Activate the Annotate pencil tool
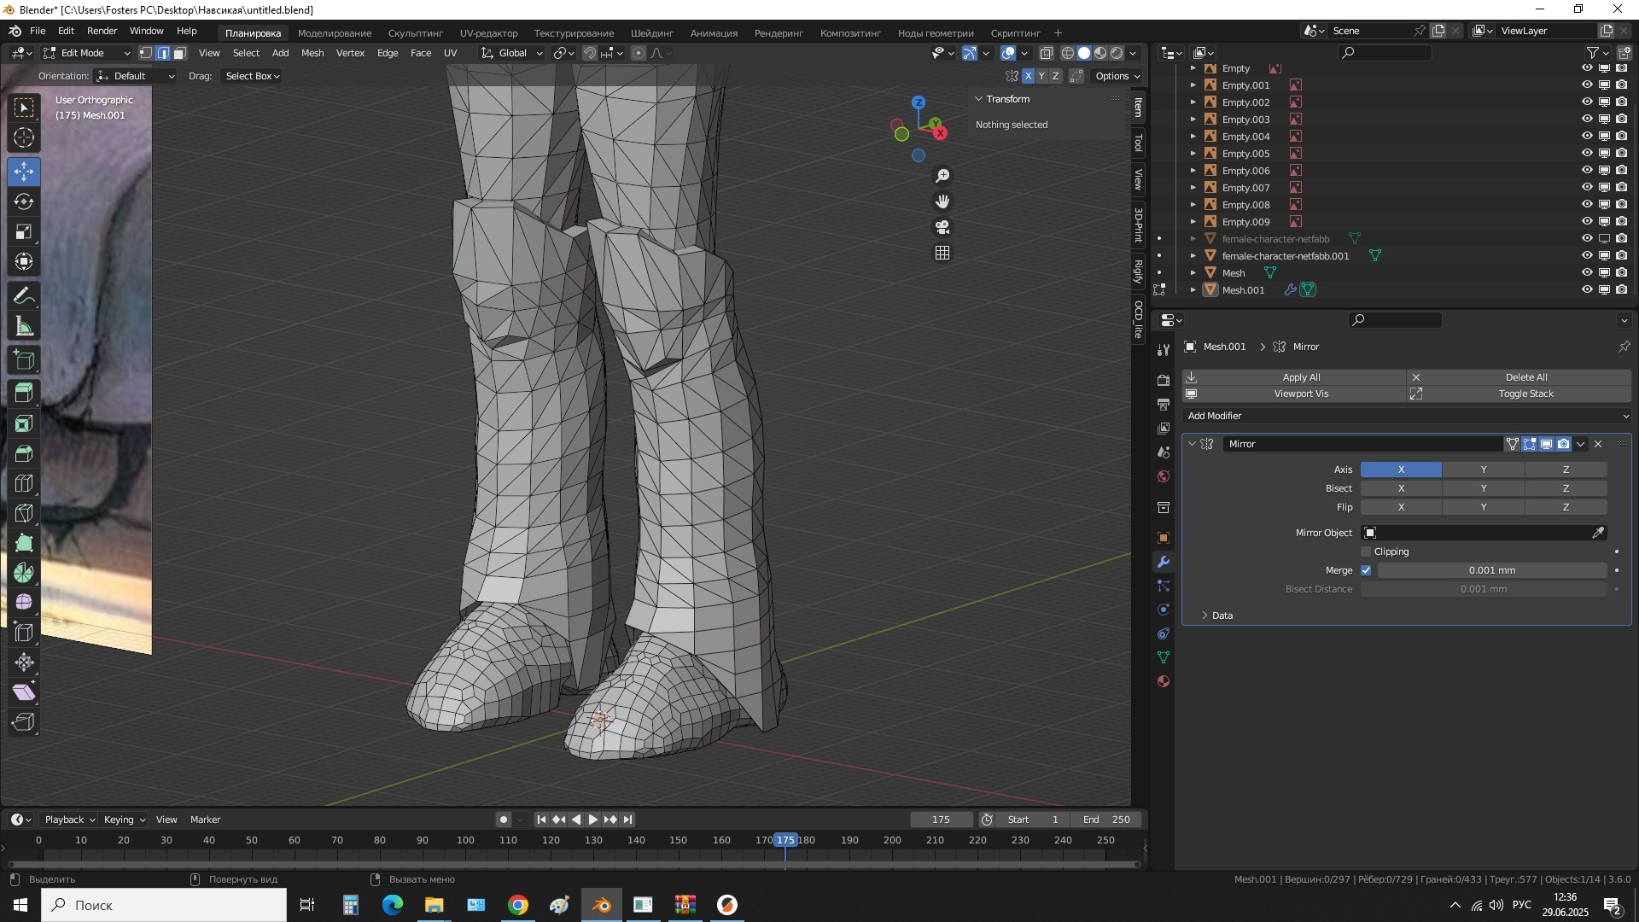Viewport: 1639px width, 922px height. (x=24, y=296)
